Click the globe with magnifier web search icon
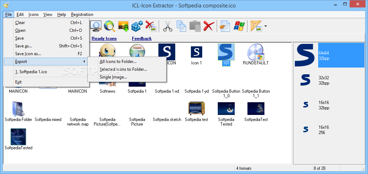This screenshot has width=368, height=174. [109, 26]
